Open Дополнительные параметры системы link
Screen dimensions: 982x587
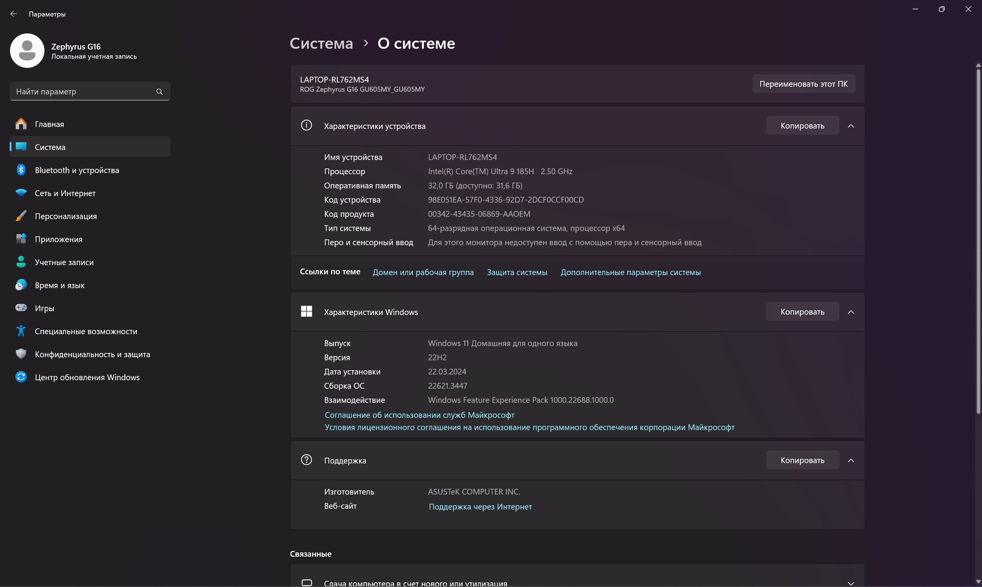(630, 272)
